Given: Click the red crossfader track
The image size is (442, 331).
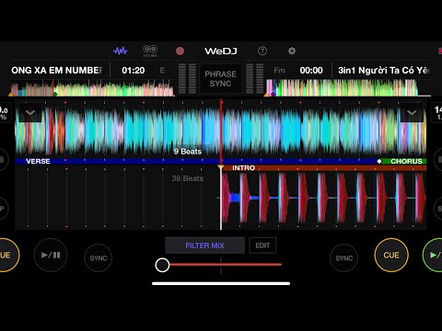Looking at the screenshot, I should point(226,265).
